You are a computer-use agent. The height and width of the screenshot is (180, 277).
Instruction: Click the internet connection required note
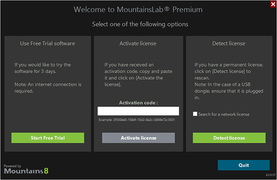pyautogui.click(x=48, y=88)
